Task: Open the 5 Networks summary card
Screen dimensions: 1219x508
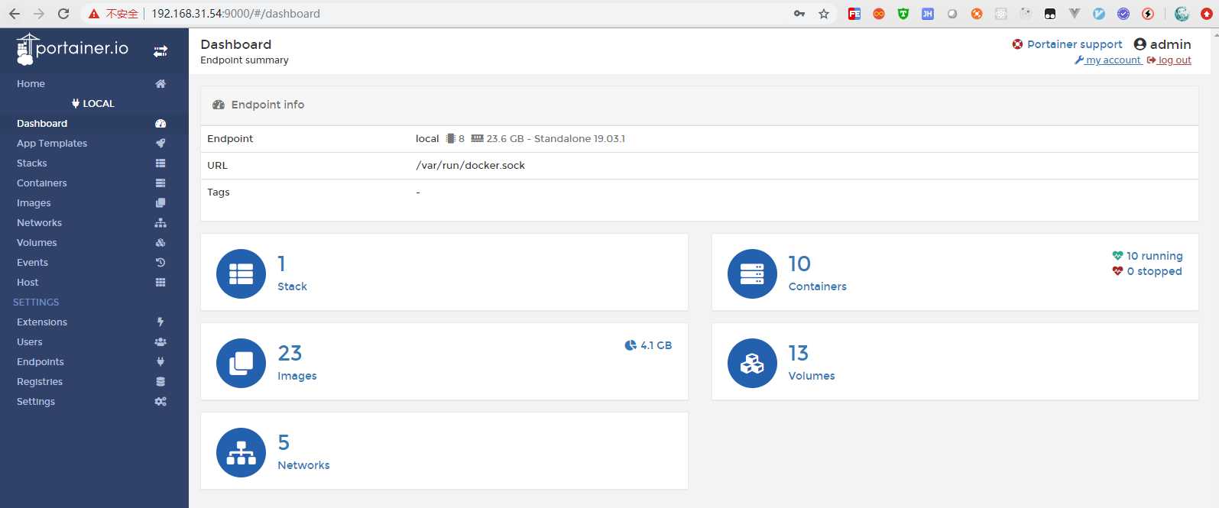Action: point(444,451)
